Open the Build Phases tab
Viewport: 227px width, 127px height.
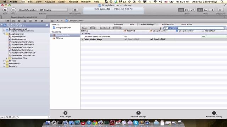[168, 24]
